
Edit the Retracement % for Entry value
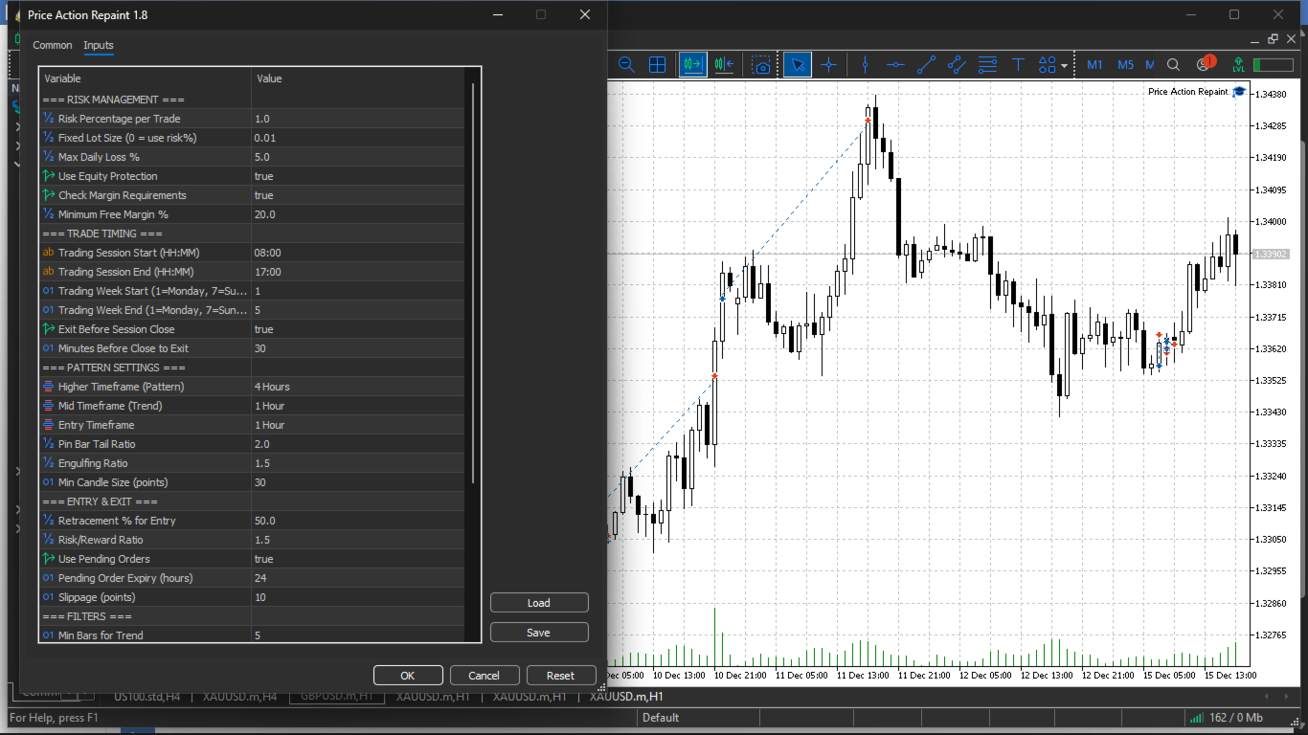[x=358, y=521]
